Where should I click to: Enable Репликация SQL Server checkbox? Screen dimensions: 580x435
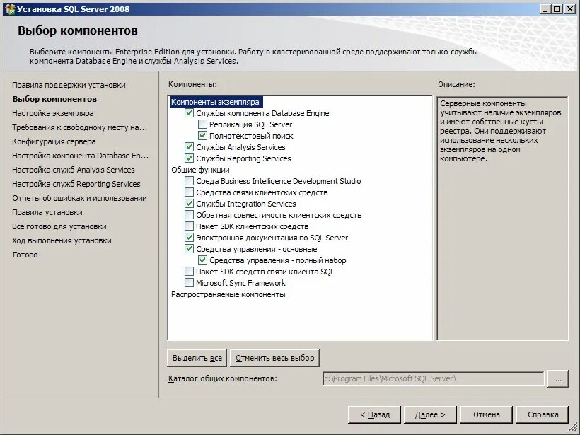point(202,124)
